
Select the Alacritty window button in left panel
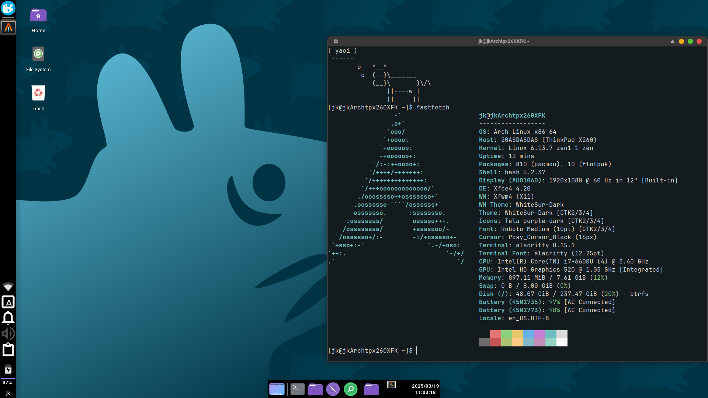(8, 27)
